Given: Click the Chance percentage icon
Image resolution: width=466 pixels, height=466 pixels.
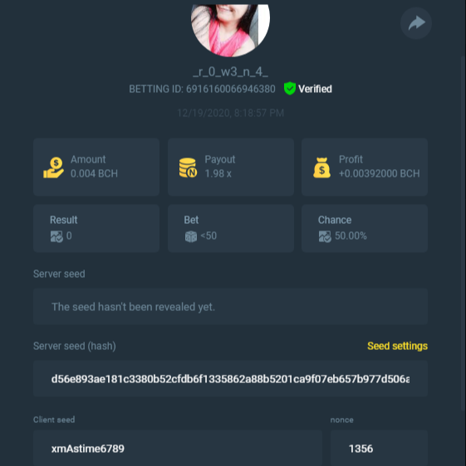Looking at the screenshot, I should 325,236.
